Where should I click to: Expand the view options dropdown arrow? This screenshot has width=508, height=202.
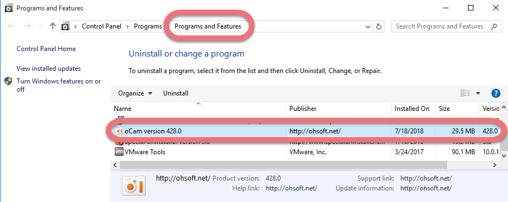tap(478, 93)
